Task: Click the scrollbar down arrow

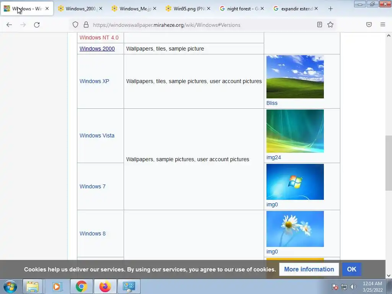Action: [389, 276]
